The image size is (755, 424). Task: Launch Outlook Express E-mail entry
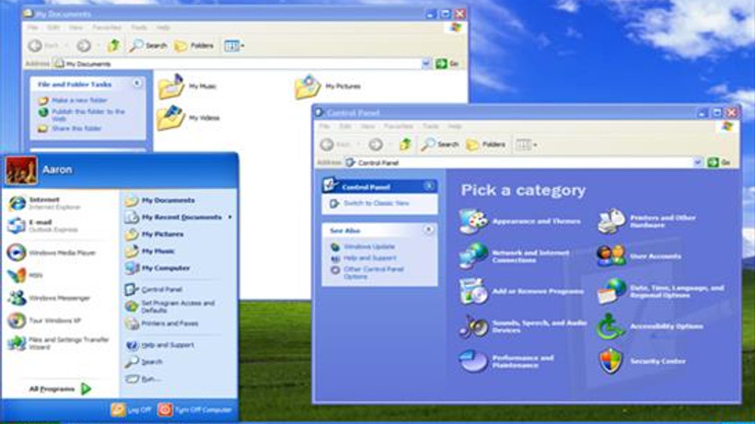(x=42, y=226)
